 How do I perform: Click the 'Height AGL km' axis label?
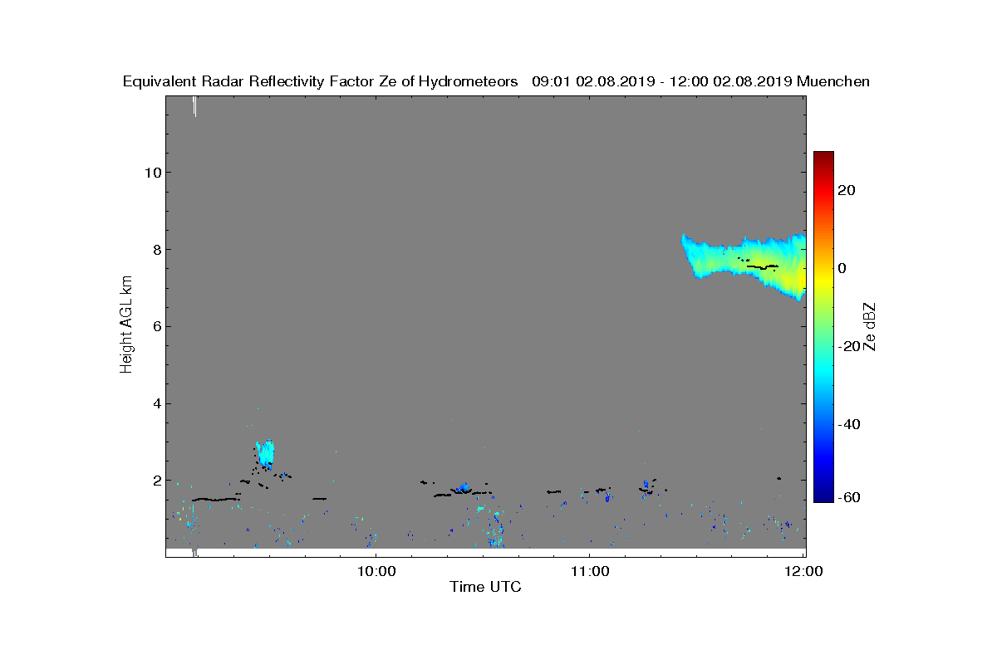pyautogui.click(x=127, y=326)
